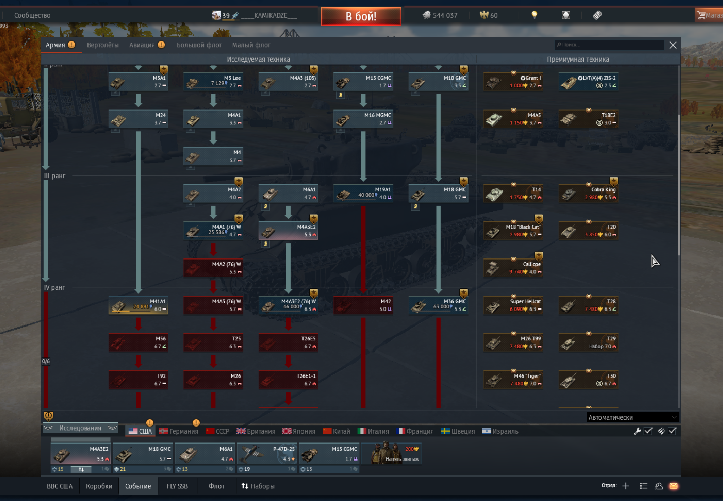The width and height of the screenshot is (723, 501).
Task: Select Израиль nation flag
Action: (x=500, y=431)
